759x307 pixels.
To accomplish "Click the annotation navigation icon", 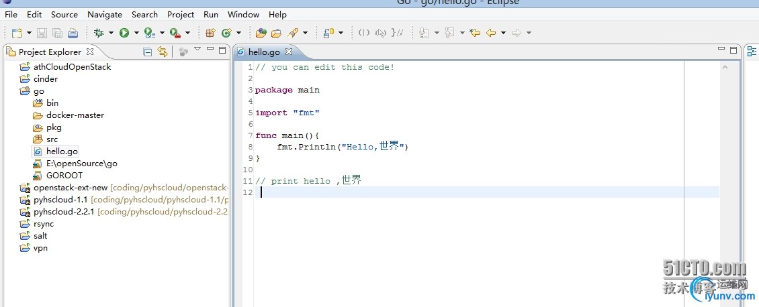I will (328, 33).
